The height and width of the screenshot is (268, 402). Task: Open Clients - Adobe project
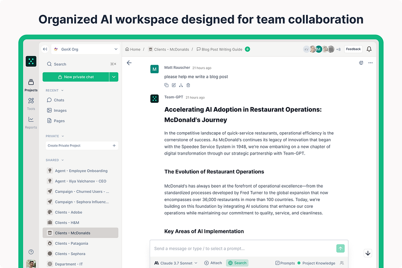[80, 212]
